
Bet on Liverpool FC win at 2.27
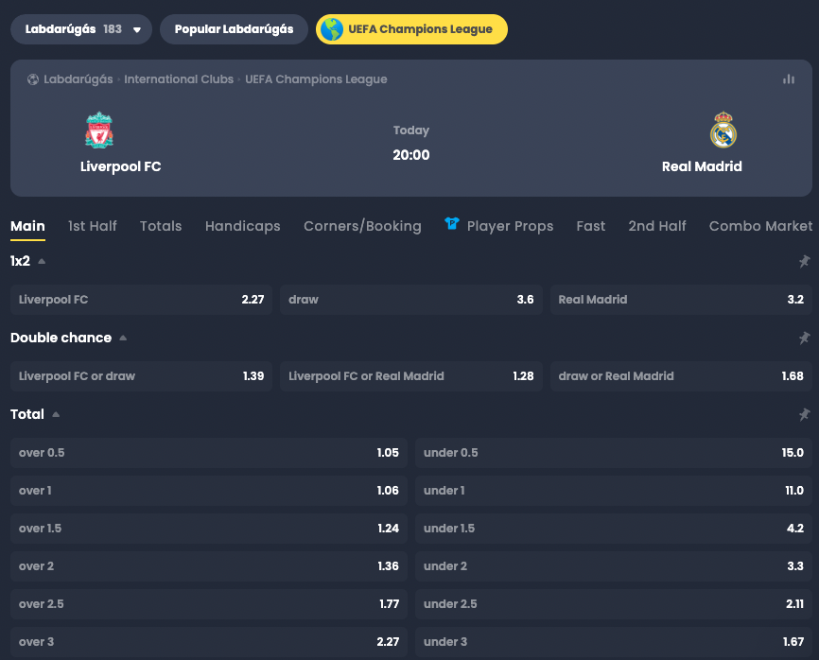141,300
